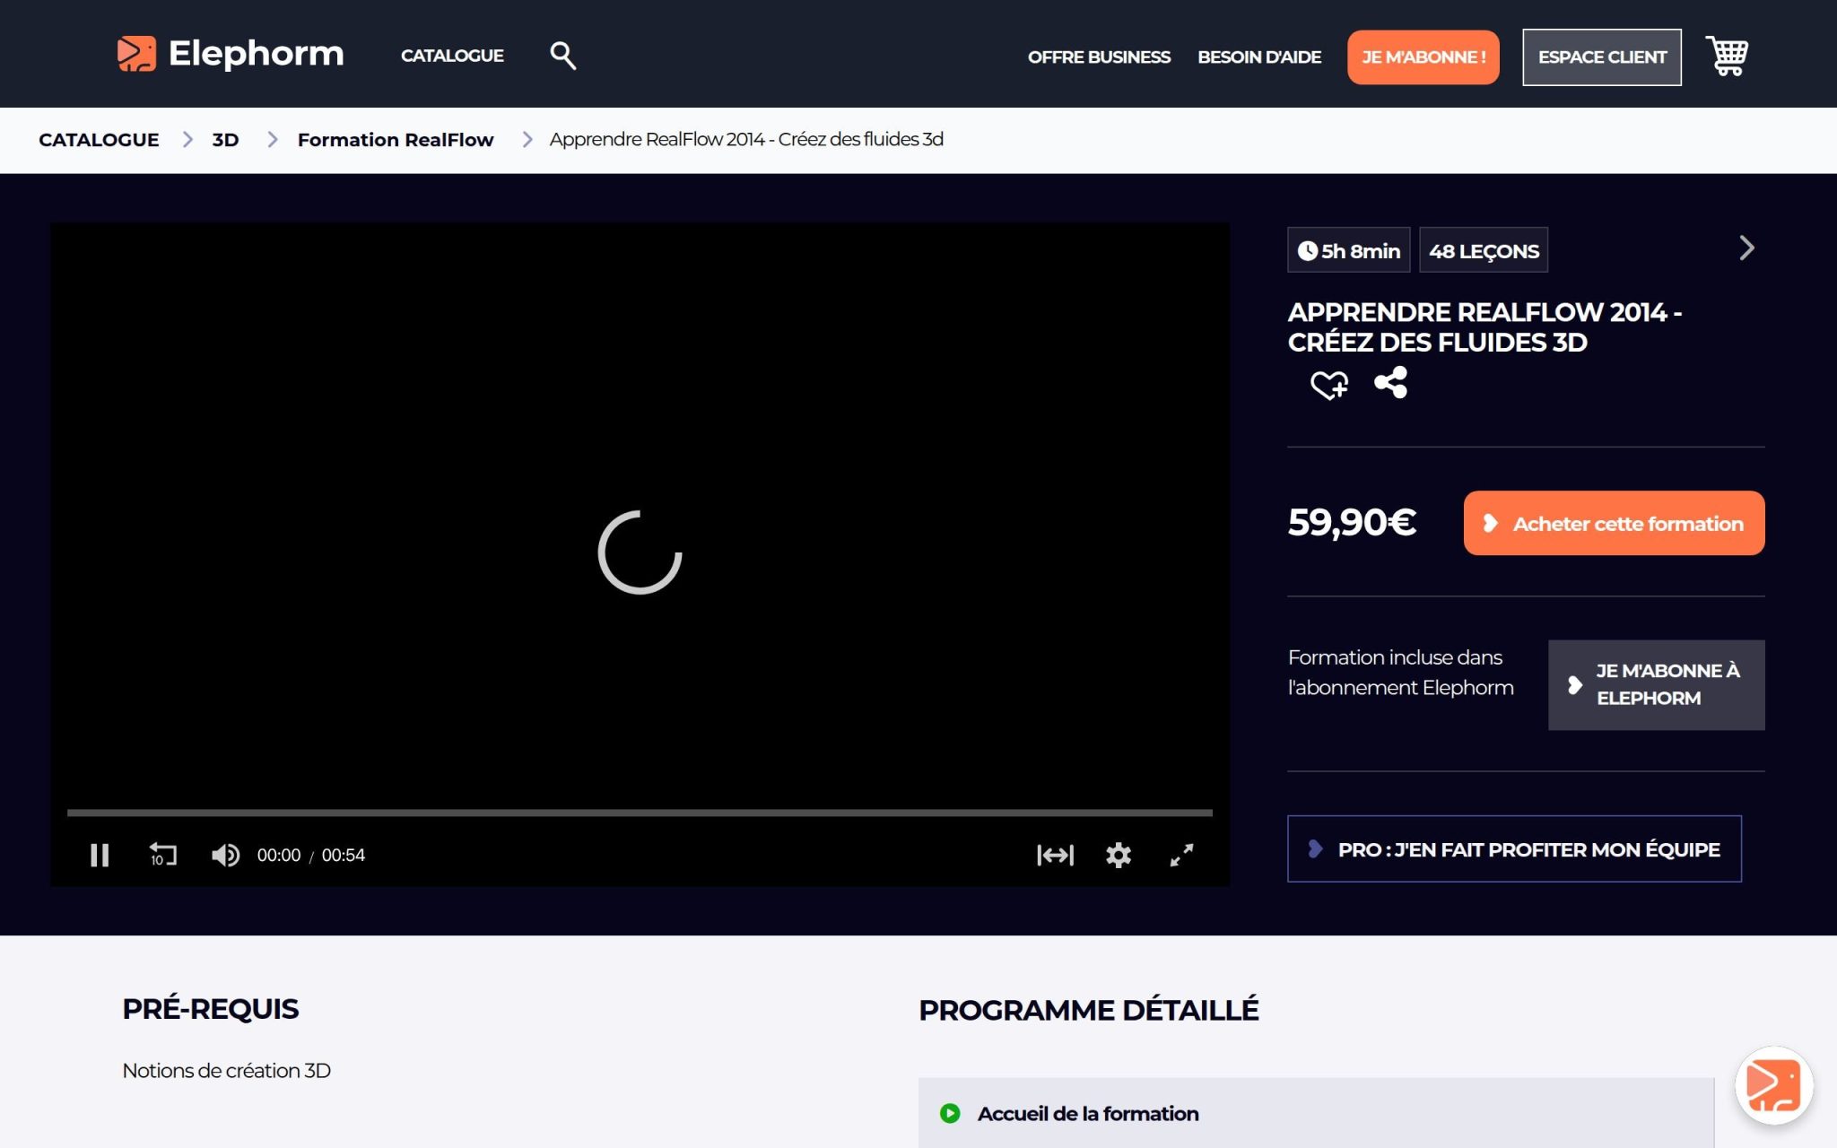The height and width of the screenshot is (1148, 1837).
Task: Open OFFRE BUSINESS menu item
Action: pos(1099,57)
